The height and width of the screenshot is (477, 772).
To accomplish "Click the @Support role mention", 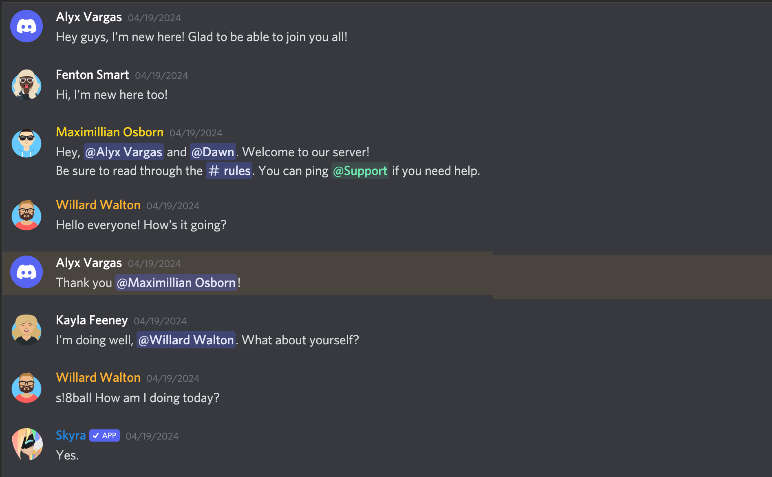I will tap(360, 171).
